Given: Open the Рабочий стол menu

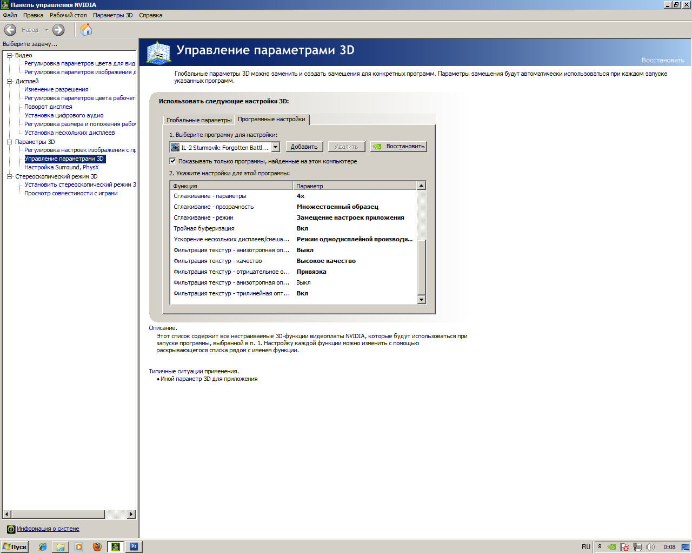Looking at the screenshot, I should 68,15.
